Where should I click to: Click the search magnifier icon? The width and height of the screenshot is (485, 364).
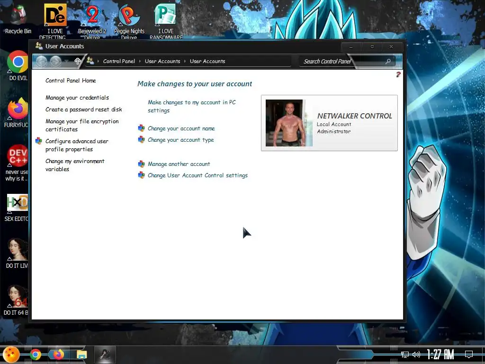(x=388, y=61)
